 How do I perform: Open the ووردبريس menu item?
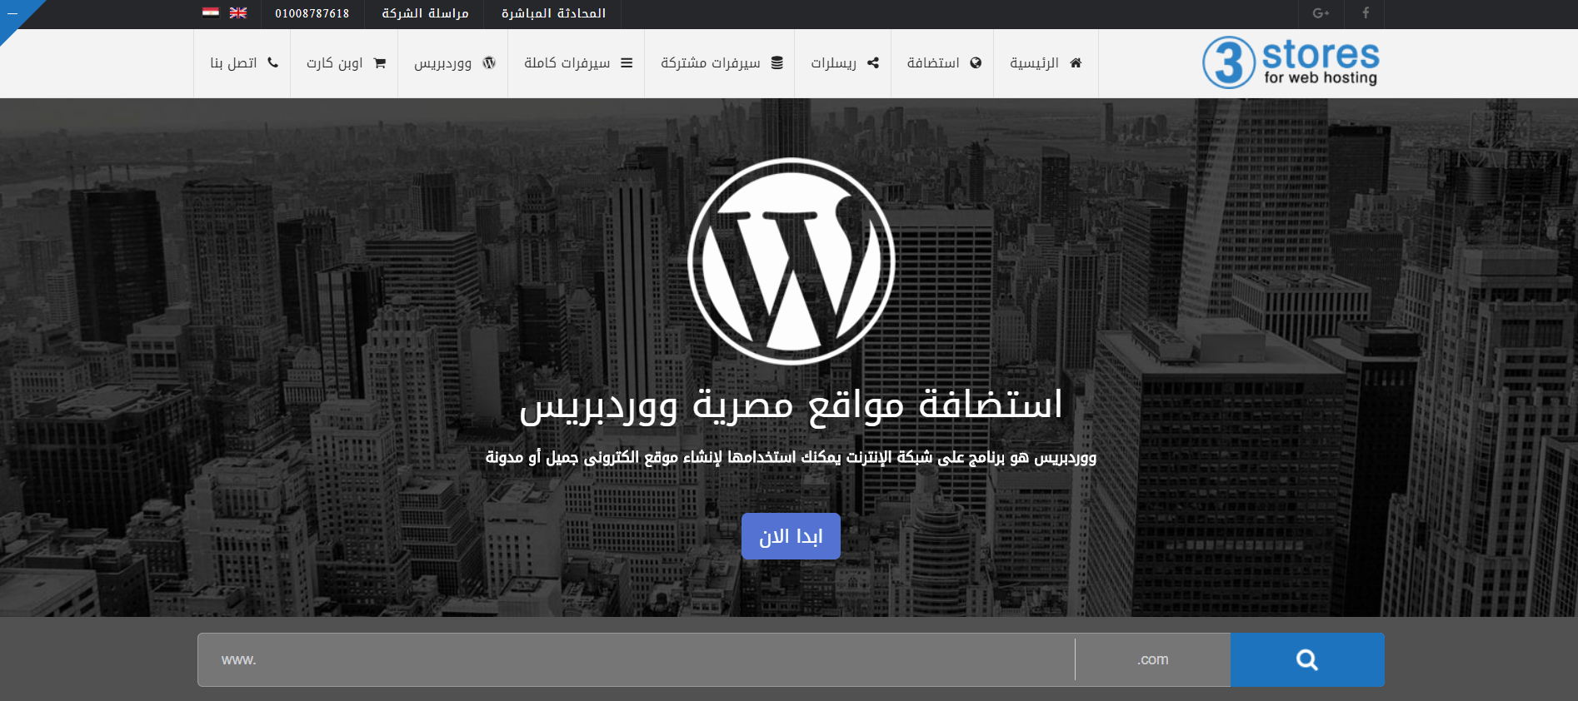pos(453,63)
